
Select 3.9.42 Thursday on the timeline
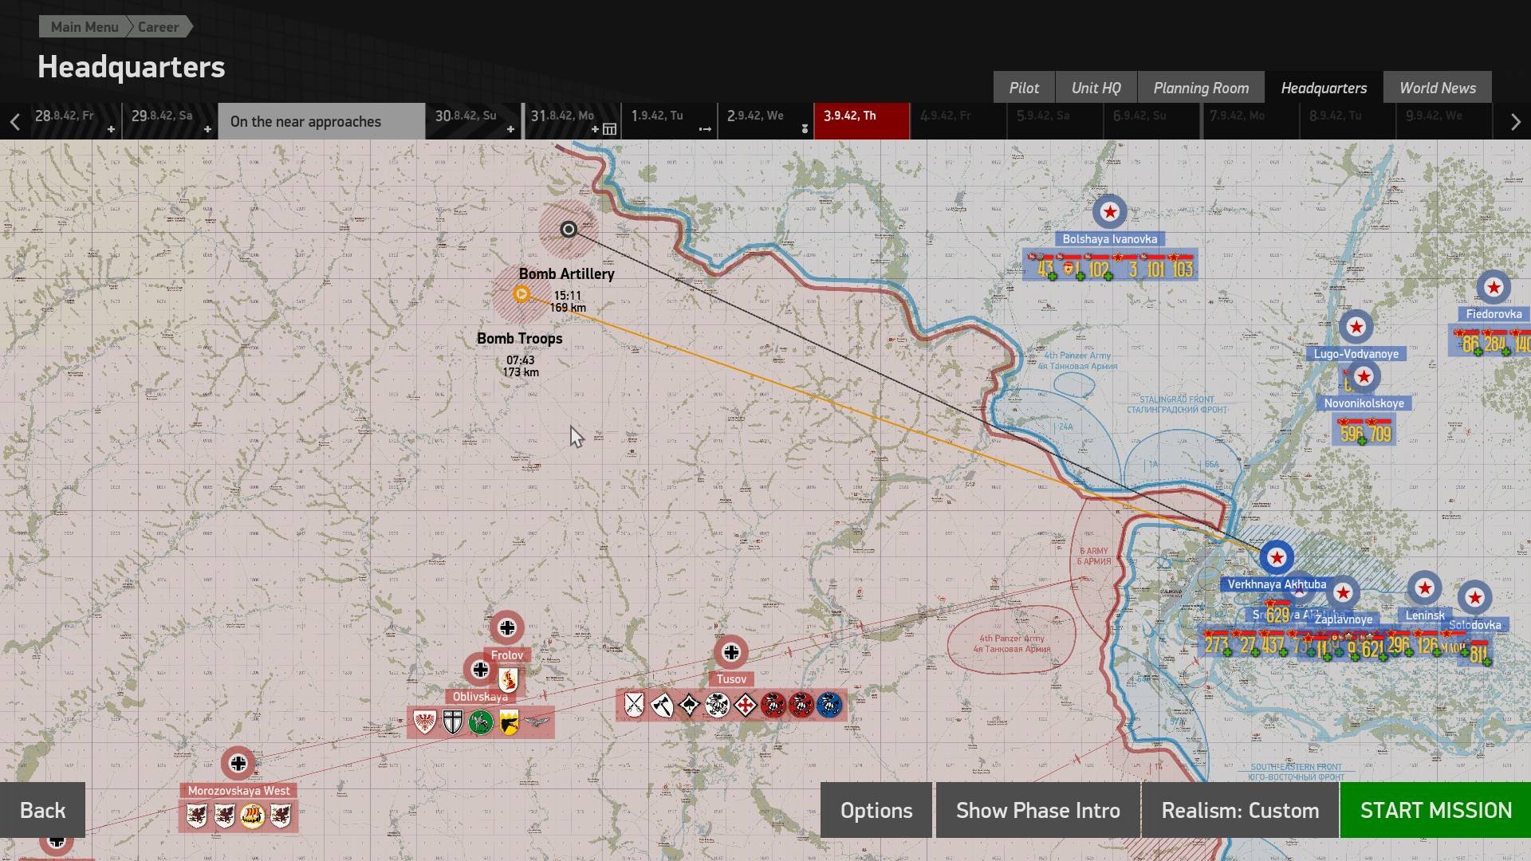click(x=861, y=121)
